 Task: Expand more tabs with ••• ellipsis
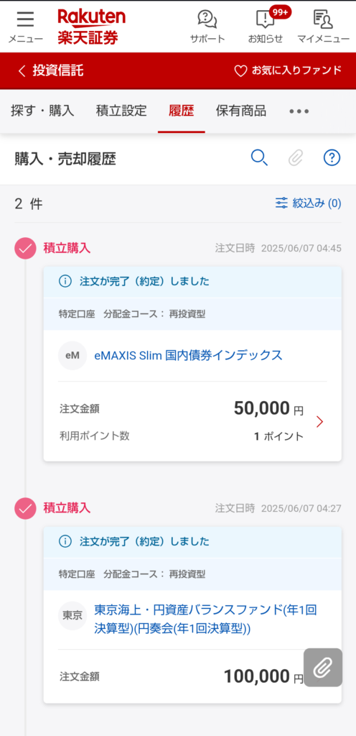pyautogui.click(x=299, y=111)
